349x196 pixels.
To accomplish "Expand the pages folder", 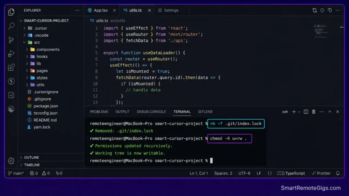I will (27, 71).
